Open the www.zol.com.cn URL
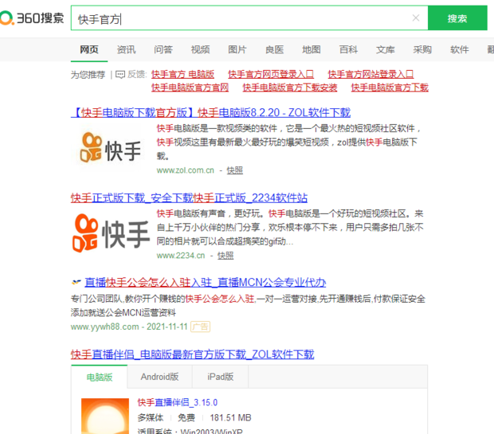This screenshot has height=434, width=494. coord(185,170)
